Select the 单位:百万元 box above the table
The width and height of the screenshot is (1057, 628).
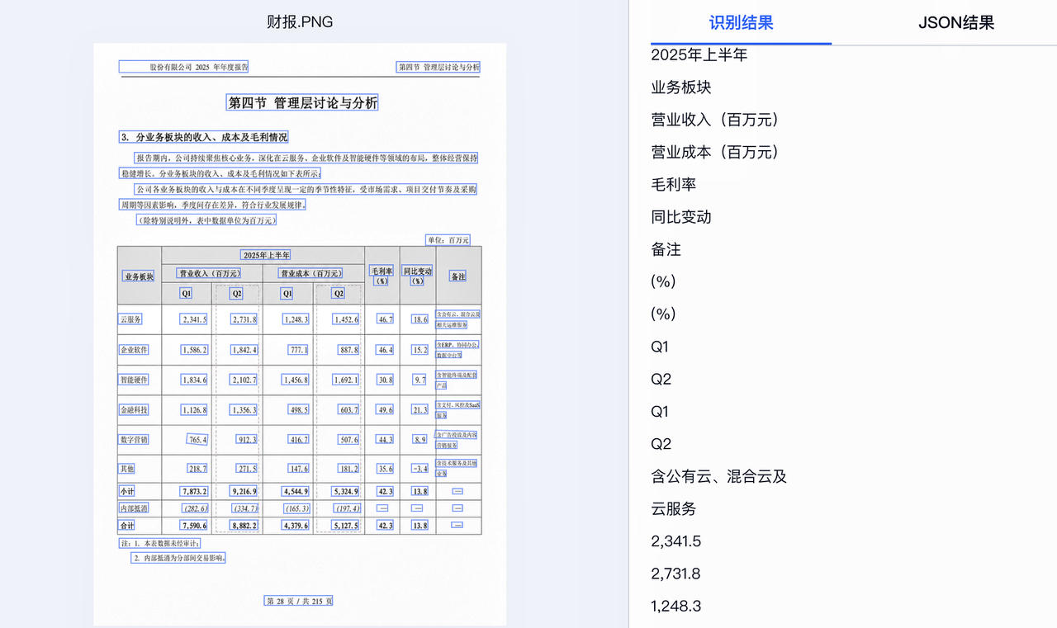(448, 240)
